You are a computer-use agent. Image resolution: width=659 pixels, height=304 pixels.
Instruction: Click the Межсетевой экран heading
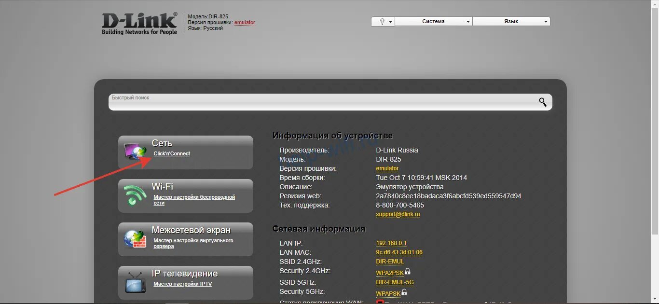[x=191, y=230]
